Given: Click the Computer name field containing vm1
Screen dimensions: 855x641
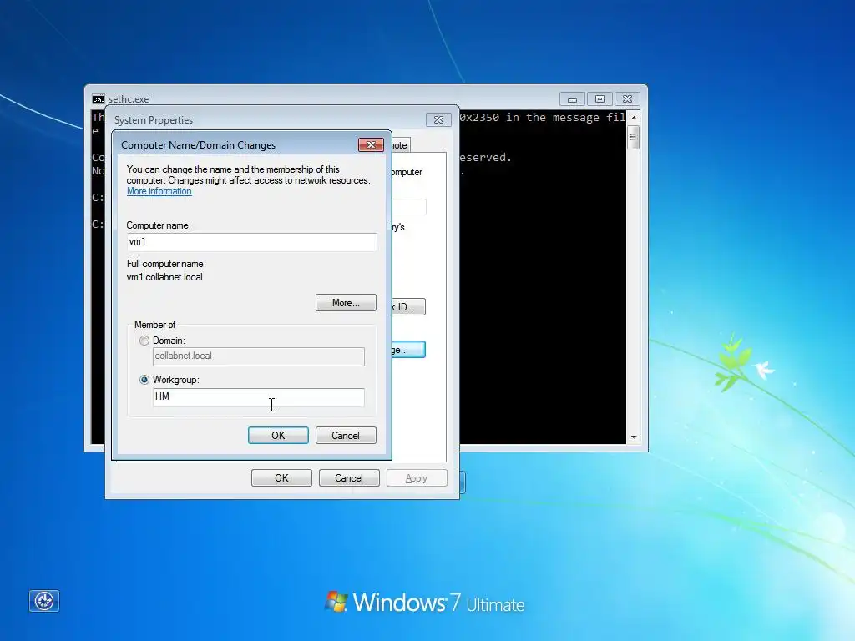Looking at the screenshot, I should pos(251,241).
